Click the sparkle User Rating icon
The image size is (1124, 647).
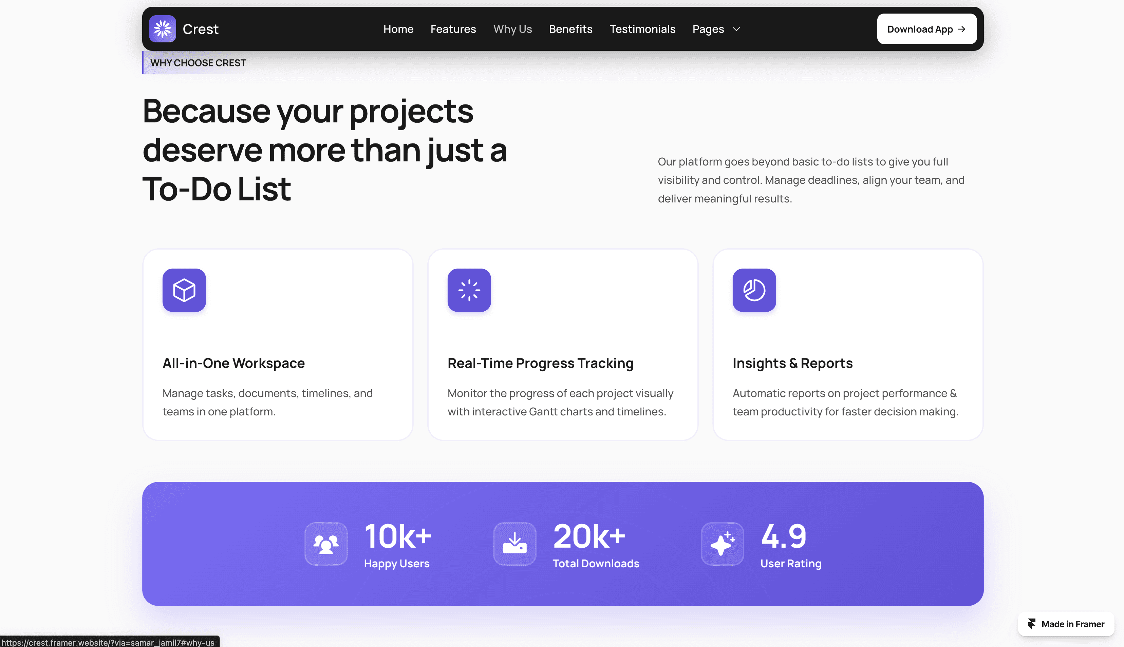722,544
